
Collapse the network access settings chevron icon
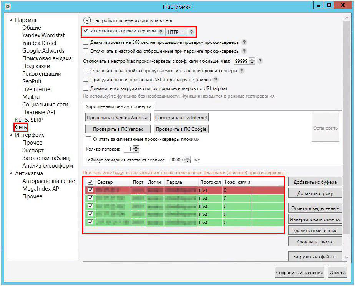click(x=86, y=20)
